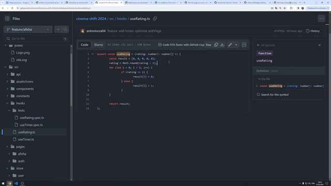Click the browser address bar

click(x=144, y=8)
